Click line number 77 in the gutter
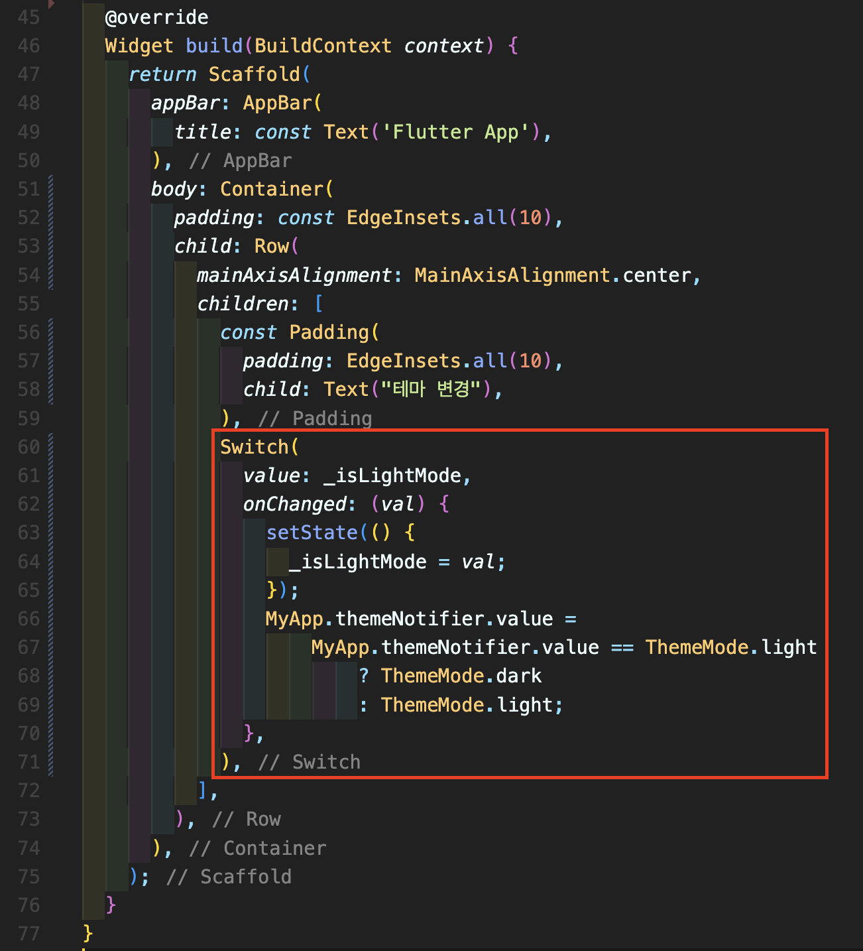 coord(29,934)
